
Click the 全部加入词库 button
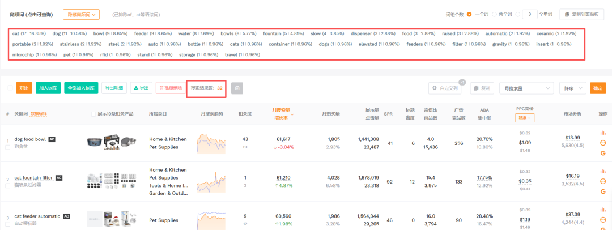point(81,88)
